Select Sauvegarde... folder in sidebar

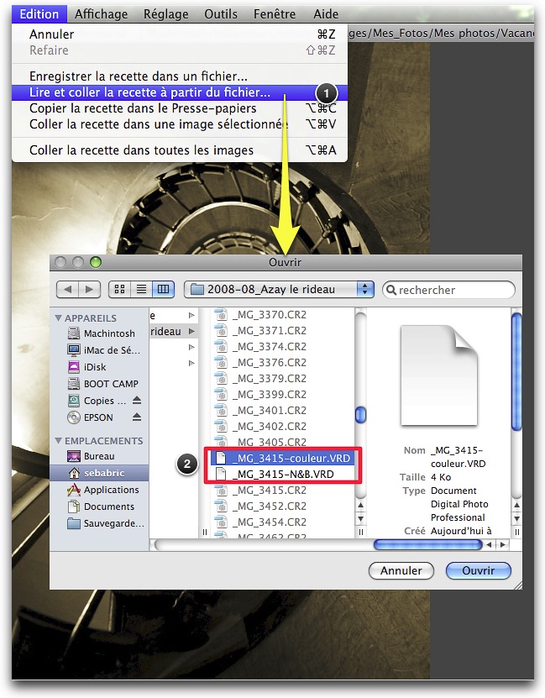(x=100, y=523)
